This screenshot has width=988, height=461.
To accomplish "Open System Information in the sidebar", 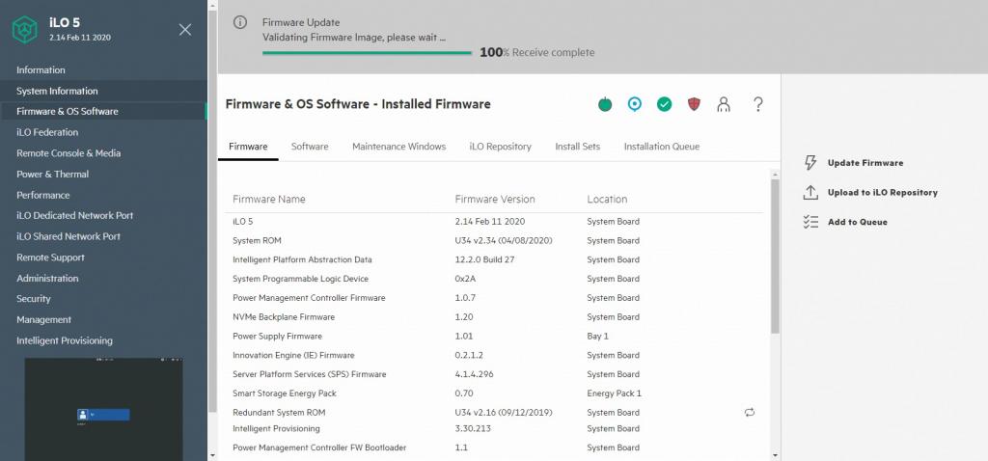I will (57, 91).
